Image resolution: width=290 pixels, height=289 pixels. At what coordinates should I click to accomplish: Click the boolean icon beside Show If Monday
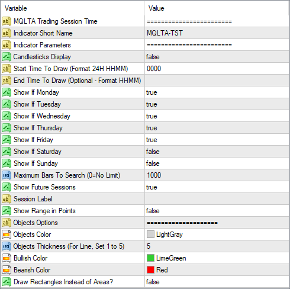[x=7, y=92]
